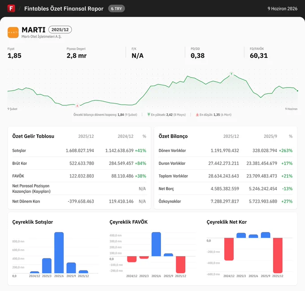Click the Çeyreklik FAVÖK chart title
Viewport: 305px width, 291px height.
[x=129, y=222]
